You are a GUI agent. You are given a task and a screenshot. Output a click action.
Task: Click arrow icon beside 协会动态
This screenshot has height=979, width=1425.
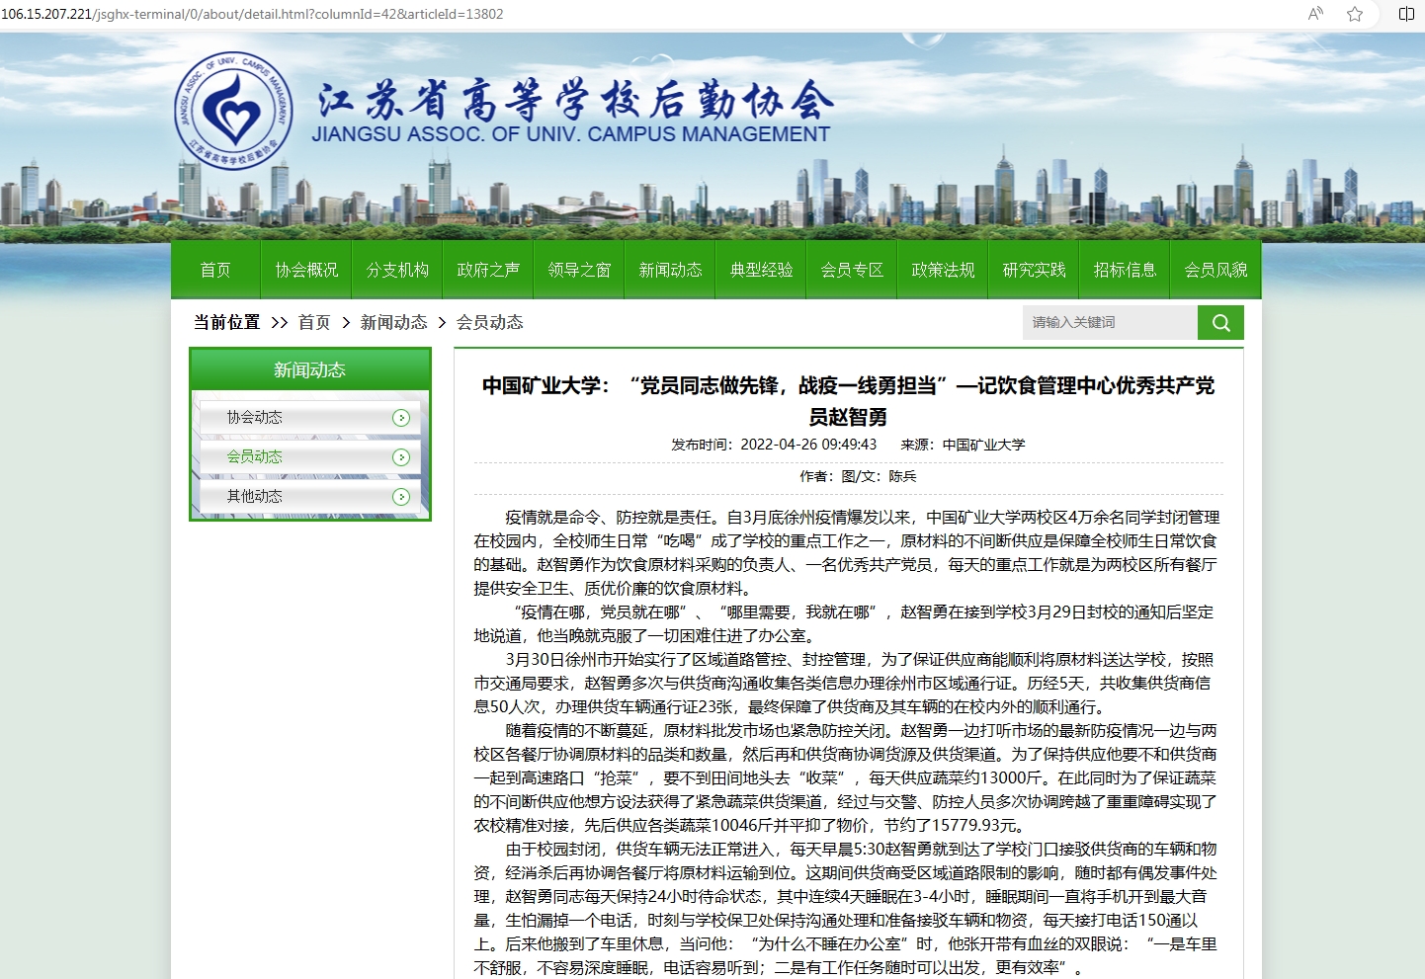(x=401, y=418)
